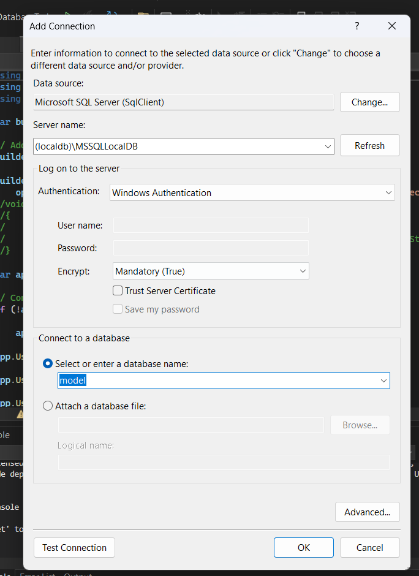The width and height of the screenshot is (419, 576).
Task: Close the Add Connection dialog
Action: click(x=392, y=26)
